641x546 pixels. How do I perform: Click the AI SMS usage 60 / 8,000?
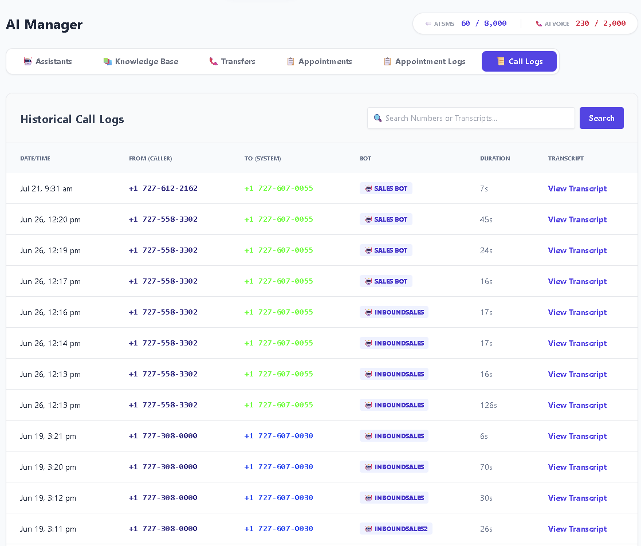483,23
